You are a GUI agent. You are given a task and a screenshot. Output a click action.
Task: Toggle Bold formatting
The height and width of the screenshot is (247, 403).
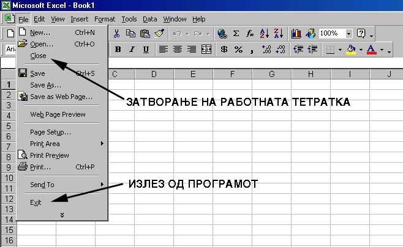pyautogui.click(x=118, y=50)
